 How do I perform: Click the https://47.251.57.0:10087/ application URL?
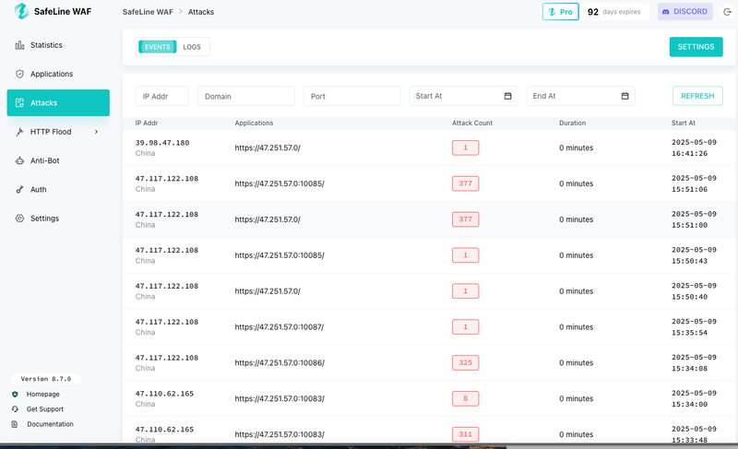click(x=280, y=326)
